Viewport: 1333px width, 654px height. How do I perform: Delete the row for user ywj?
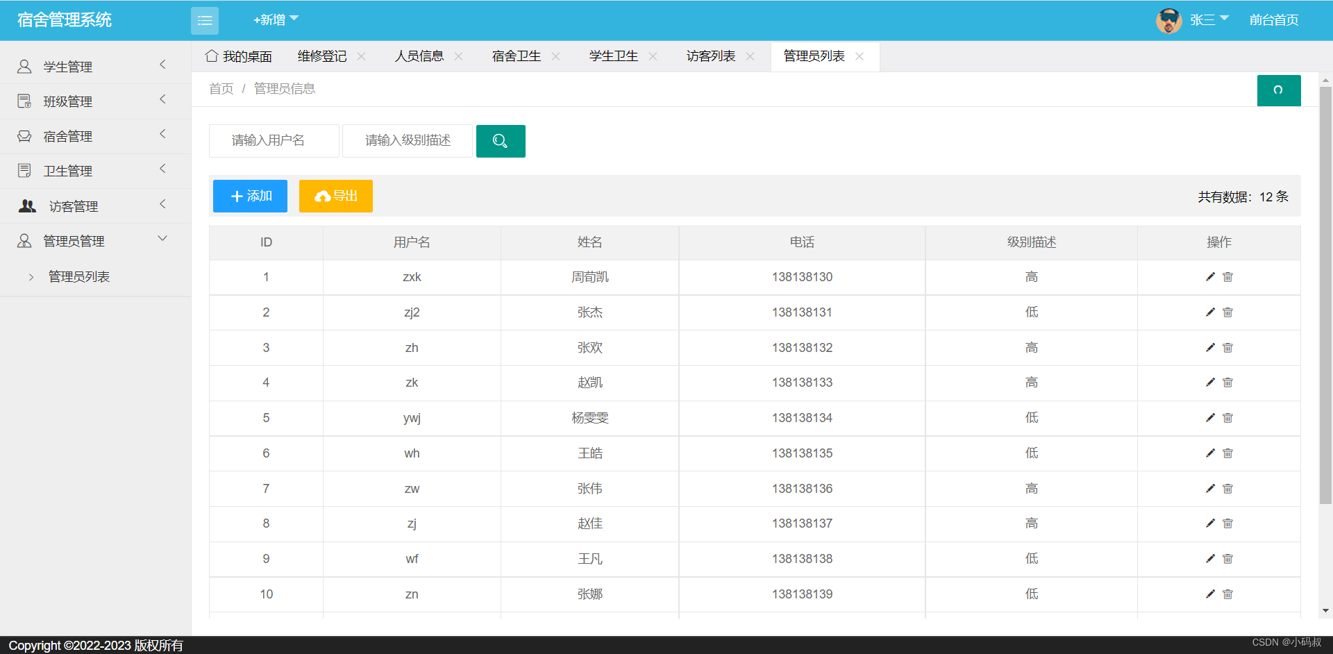pyautogui.click(x=1227, y=418)
